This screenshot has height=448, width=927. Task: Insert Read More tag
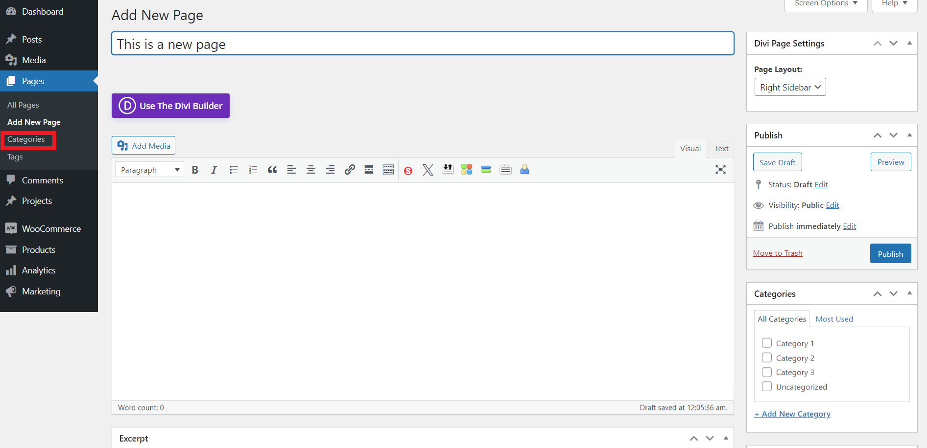tap(369, 170)
